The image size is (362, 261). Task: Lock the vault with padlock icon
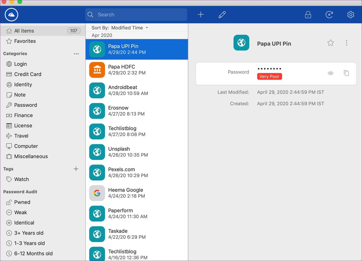click(x=308, y=15)
